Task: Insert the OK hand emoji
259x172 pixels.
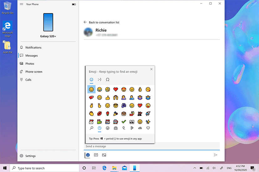Action: 140,89
